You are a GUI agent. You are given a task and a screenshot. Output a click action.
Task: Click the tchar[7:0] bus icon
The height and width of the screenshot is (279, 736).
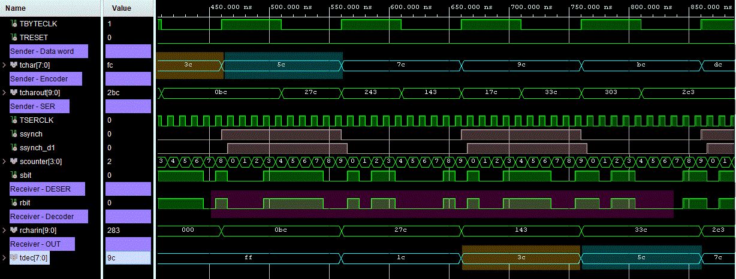(x=14, y=65)
